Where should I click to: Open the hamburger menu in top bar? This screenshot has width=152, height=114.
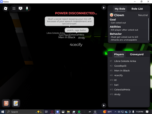[14, 9]
